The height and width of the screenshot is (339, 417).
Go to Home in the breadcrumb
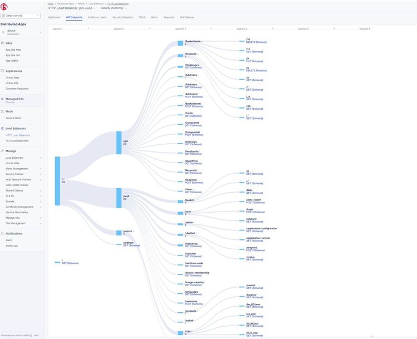tap(51, 4)
